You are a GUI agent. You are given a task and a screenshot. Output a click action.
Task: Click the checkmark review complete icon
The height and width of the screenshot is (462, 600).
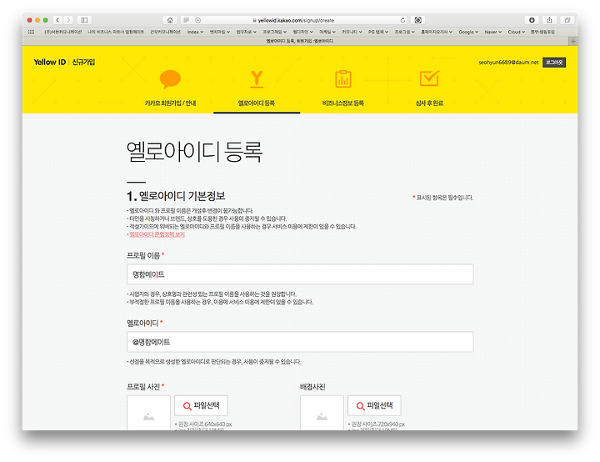pyautogui.click(x=429, y=78)
